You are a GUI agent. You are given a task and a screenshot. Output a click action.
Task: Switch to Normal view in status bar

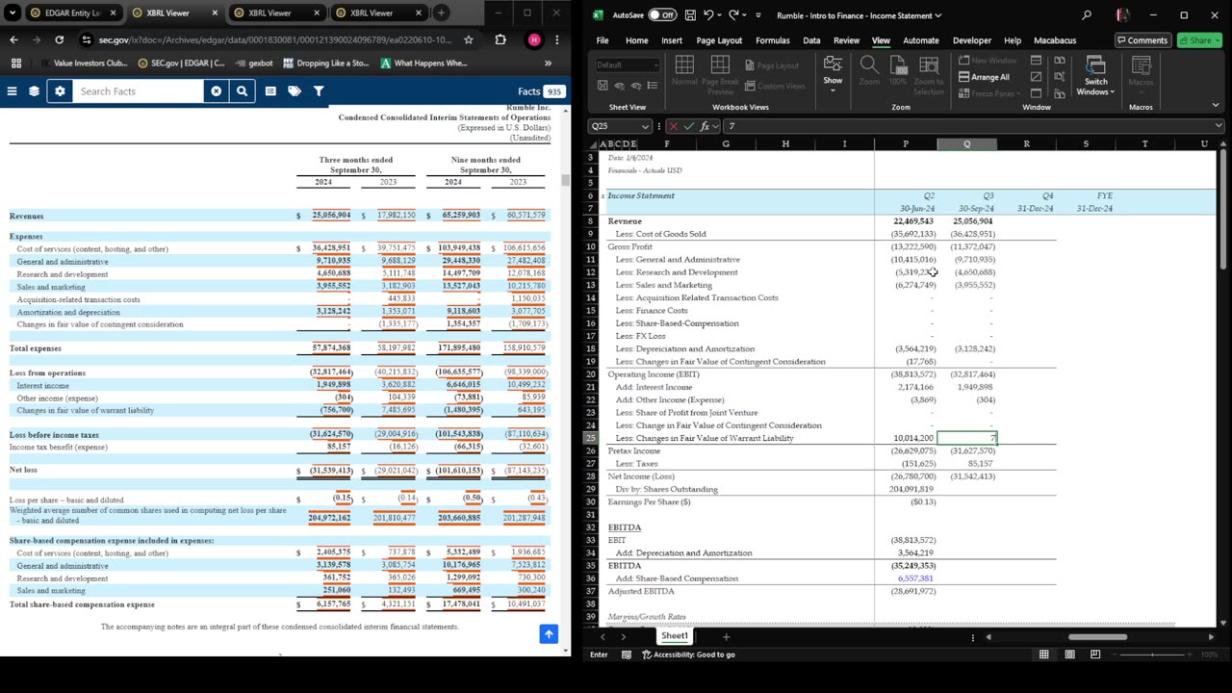point(1043,654)
